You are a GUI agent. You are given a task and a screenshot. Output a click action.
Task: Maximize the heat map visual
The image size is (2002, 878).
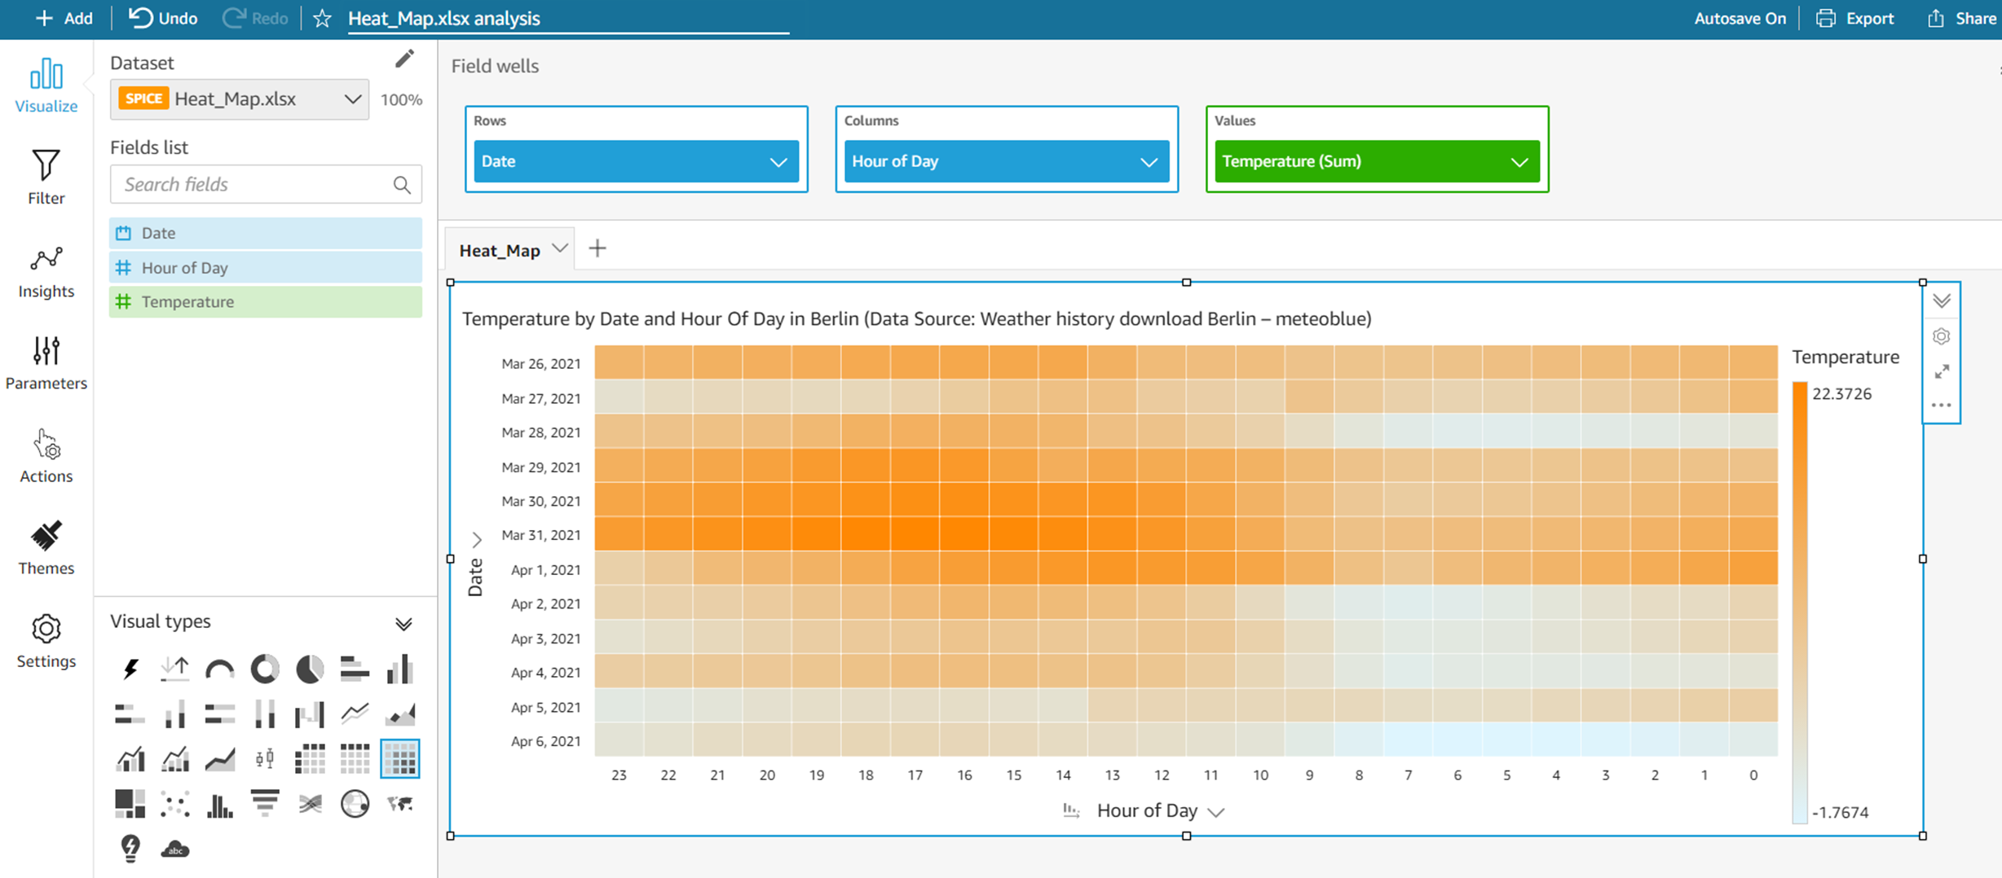(1942, 371)
